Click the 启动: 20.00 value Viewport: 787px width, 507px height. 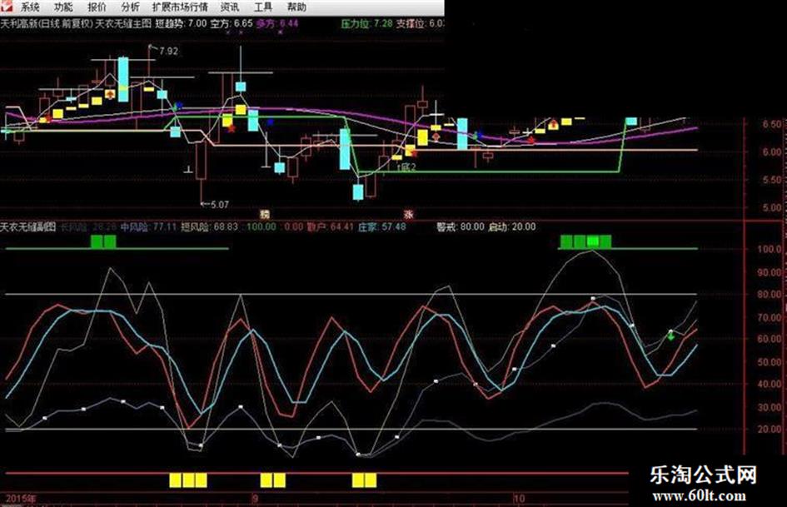512,227
